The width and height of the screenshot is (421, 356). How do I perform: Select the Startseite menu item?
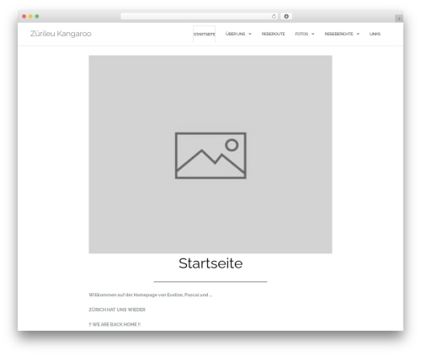pos(205,34)
